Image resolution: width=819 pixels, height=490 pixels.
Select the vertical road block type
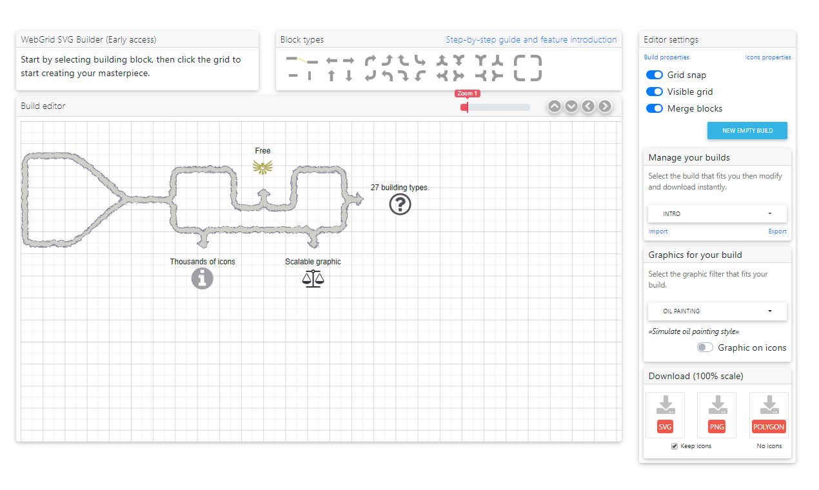coord(308,75)
